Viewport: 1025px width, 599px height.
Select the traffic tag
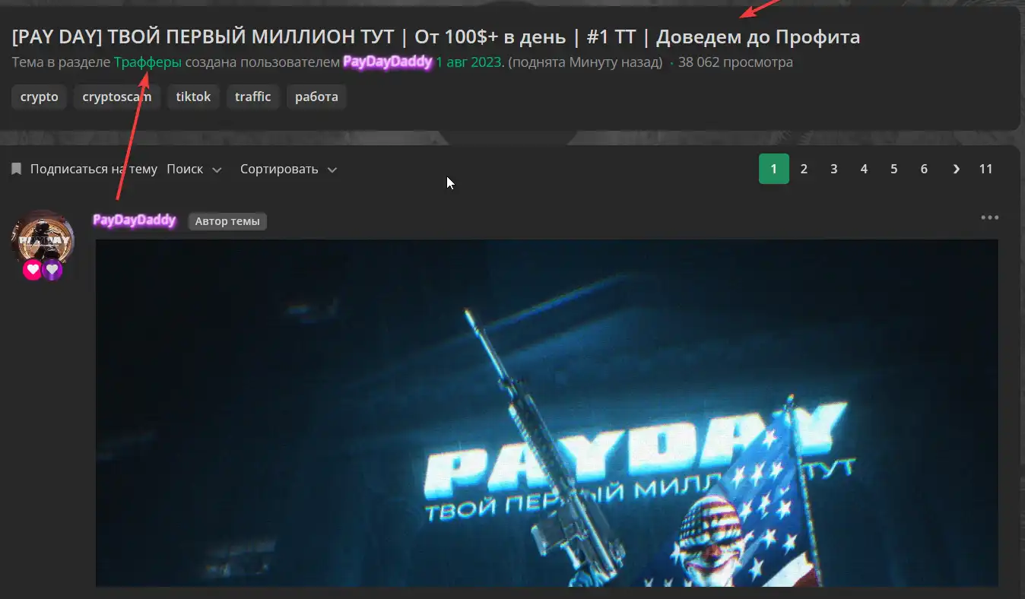pyautogui.click(x=252, y=97)
